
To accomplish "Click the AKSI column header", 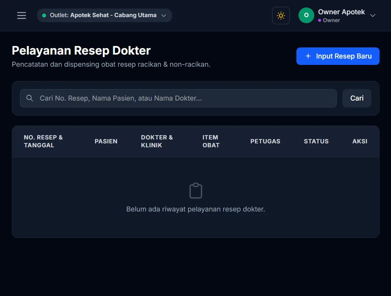I will click(x=360, y=141).
